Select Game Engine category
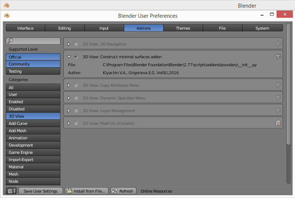The height and width of the screenshot is (198, 295). tap(33, 152)
